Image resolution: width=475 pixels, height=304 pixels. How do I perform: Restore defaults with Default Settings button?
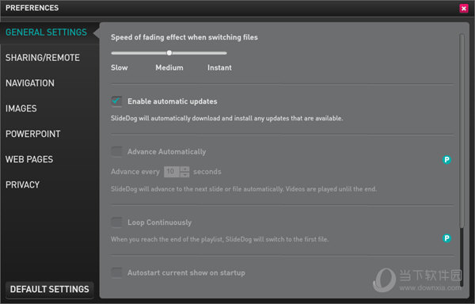[50, 290]
